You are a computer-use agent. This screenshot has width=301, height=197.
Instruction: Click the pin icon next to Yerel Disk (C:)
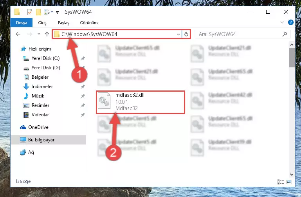(x=83, y=58)
